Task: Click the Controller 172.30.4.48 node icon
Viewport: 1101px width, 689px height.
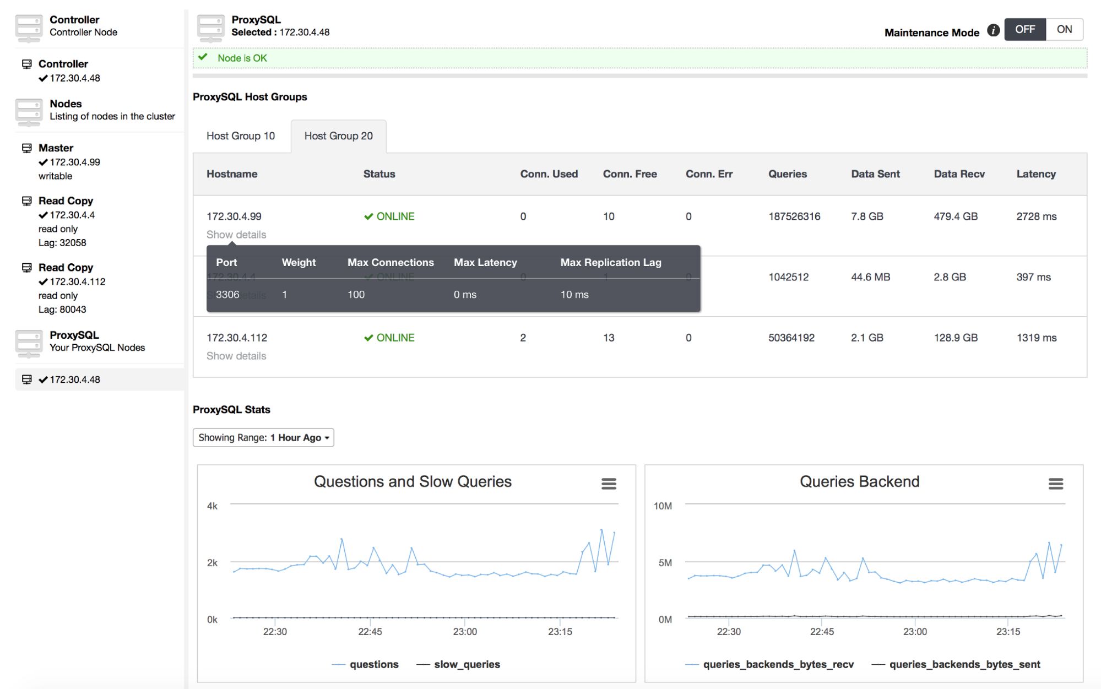Action: point(26,64)
